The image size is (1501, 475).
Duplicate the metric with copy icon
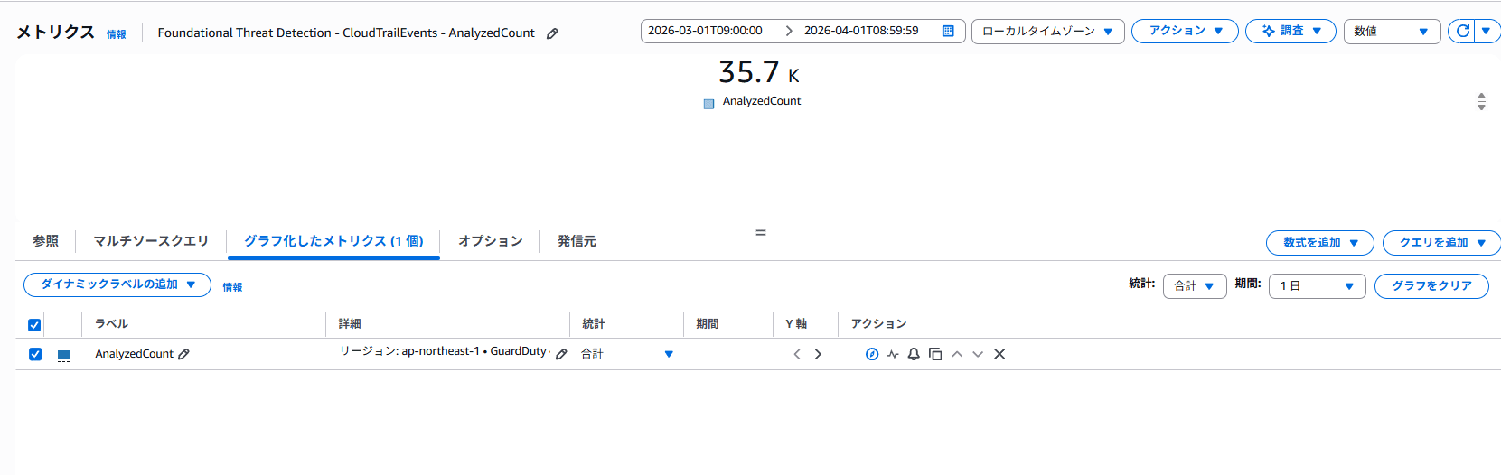pos(935,354)
